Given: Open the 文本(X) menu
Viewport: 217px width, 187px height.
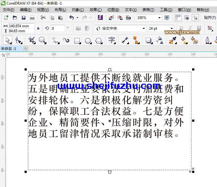Looking at the screenshot, I should (x=131, y=10).
